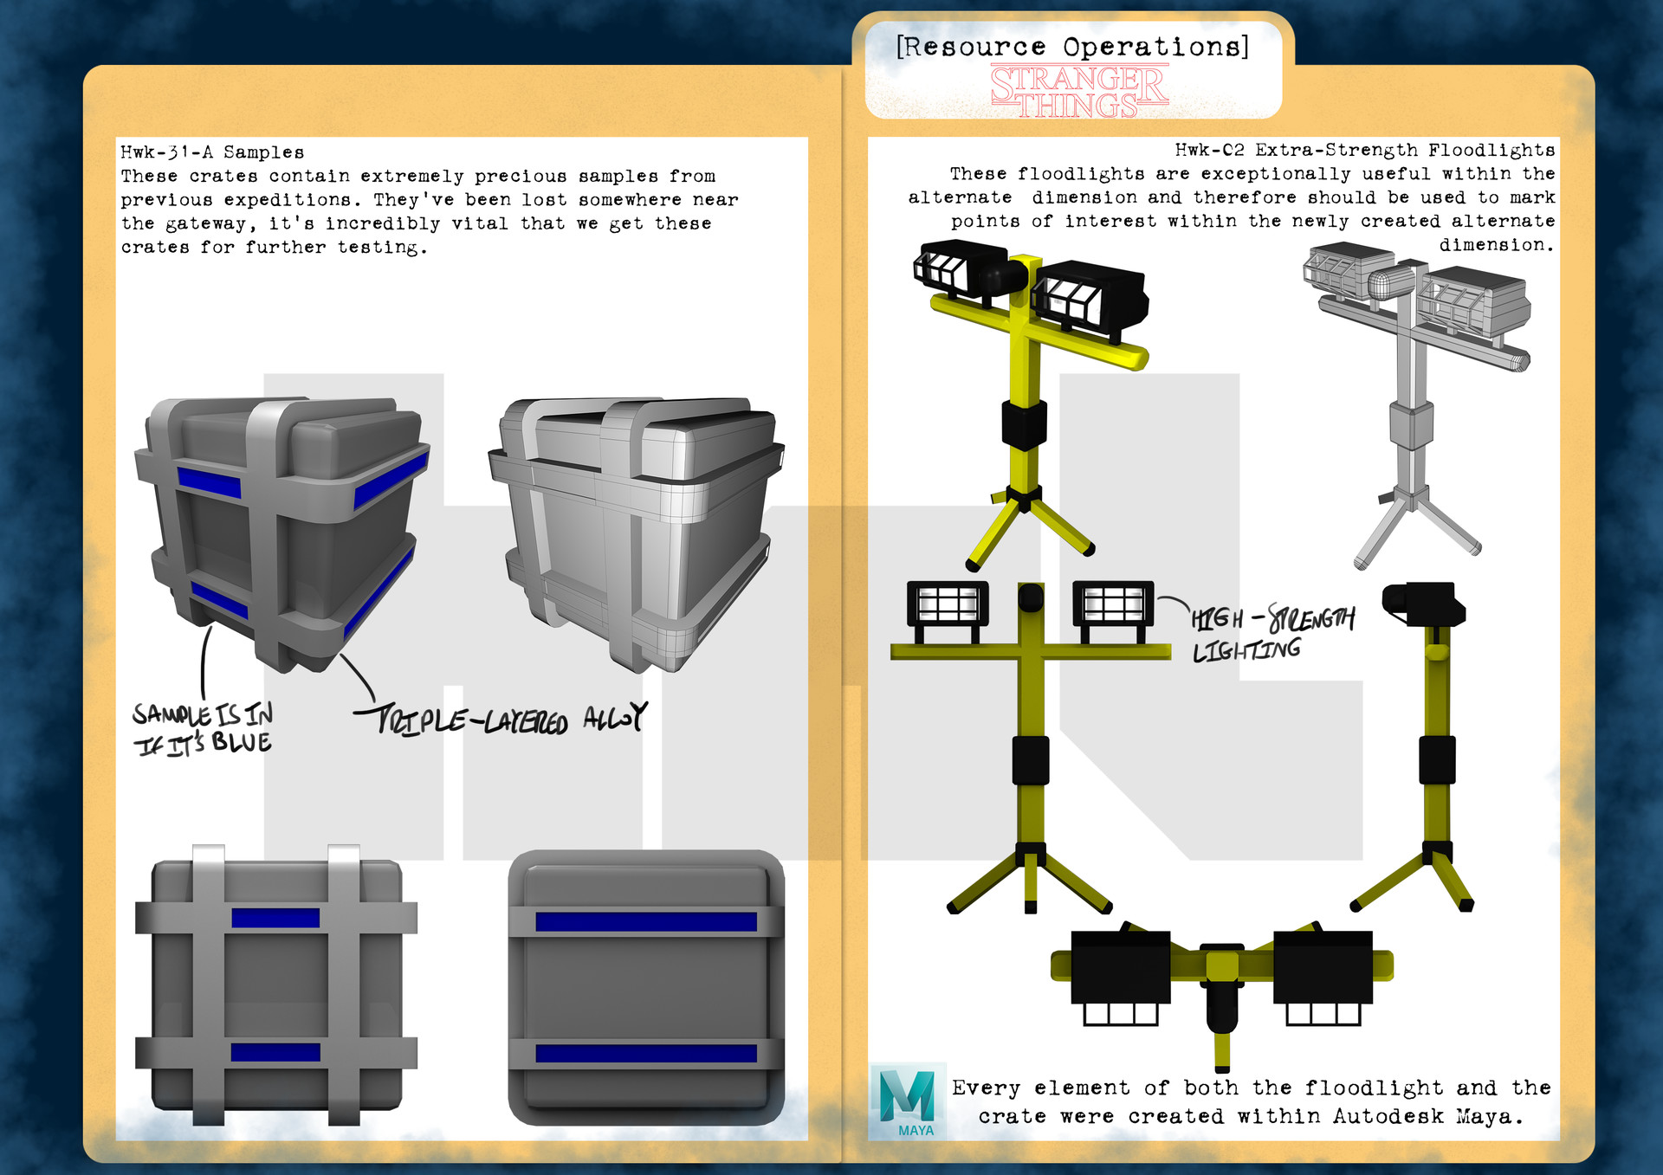Click the Autodesk Maya credit text

tap(1251, 1101)
